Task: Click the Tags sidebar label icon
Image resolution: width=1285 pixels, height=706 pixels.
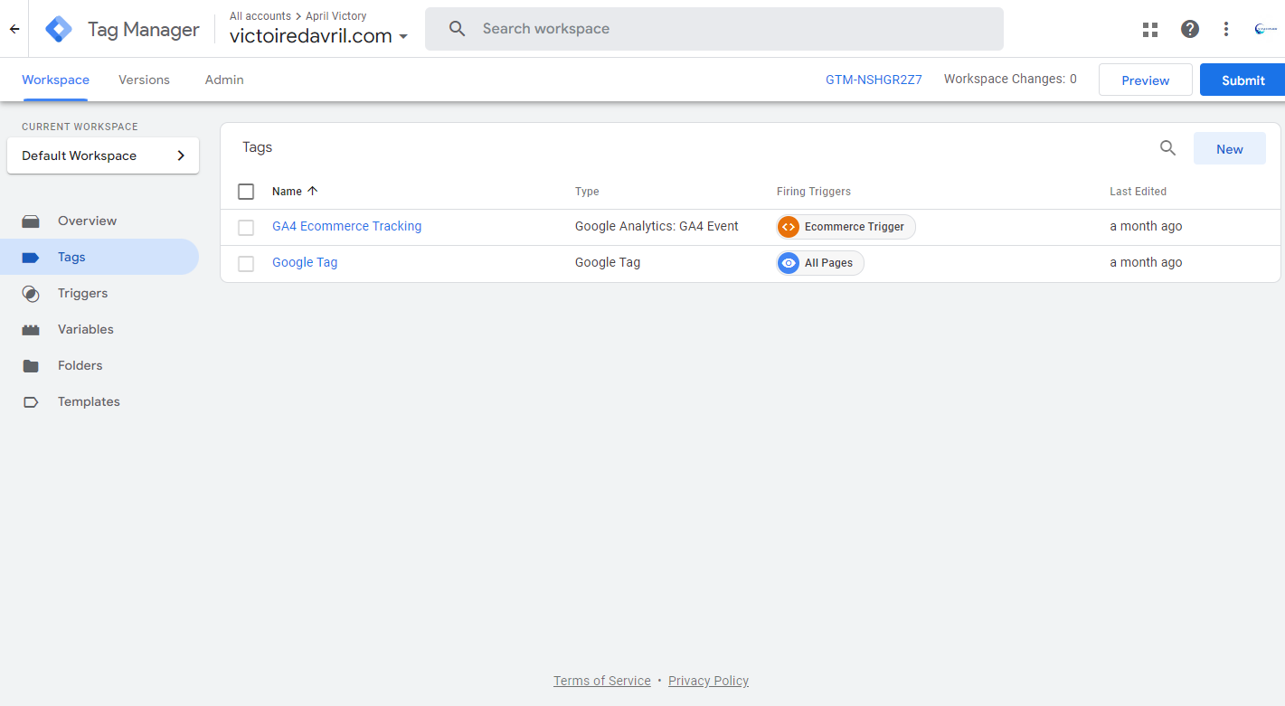Action: tap(31, 258)
